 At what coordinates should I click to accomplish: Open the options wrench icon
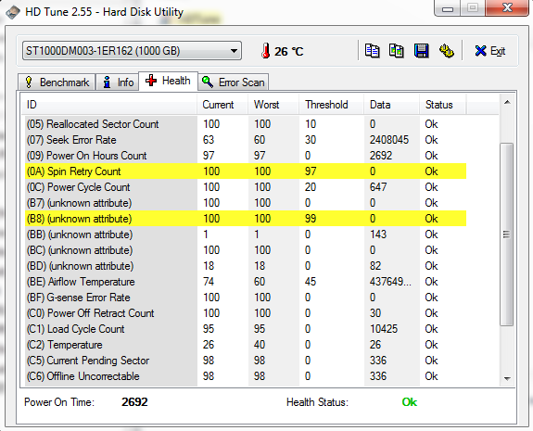446,51
